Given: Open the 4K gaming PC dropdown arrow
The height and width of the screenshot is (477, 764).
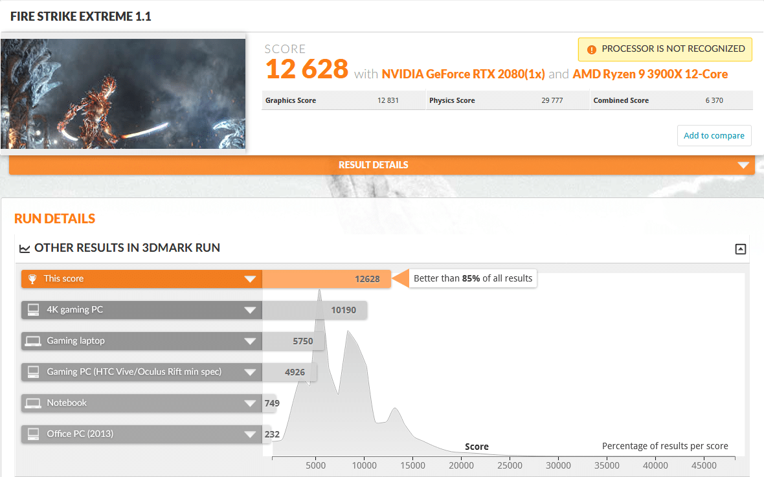Looking at the screenshot, I should (x=250, y=310).
